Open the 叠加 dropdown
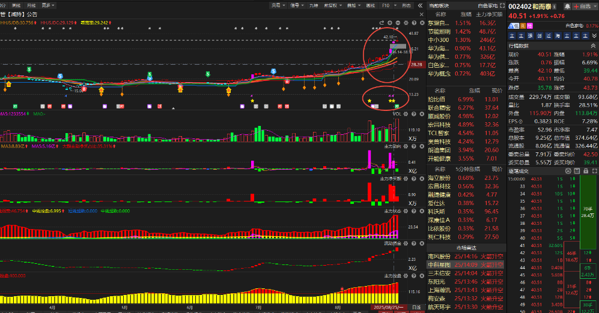This screenshot has height=313, width=599. coord(354,5)
